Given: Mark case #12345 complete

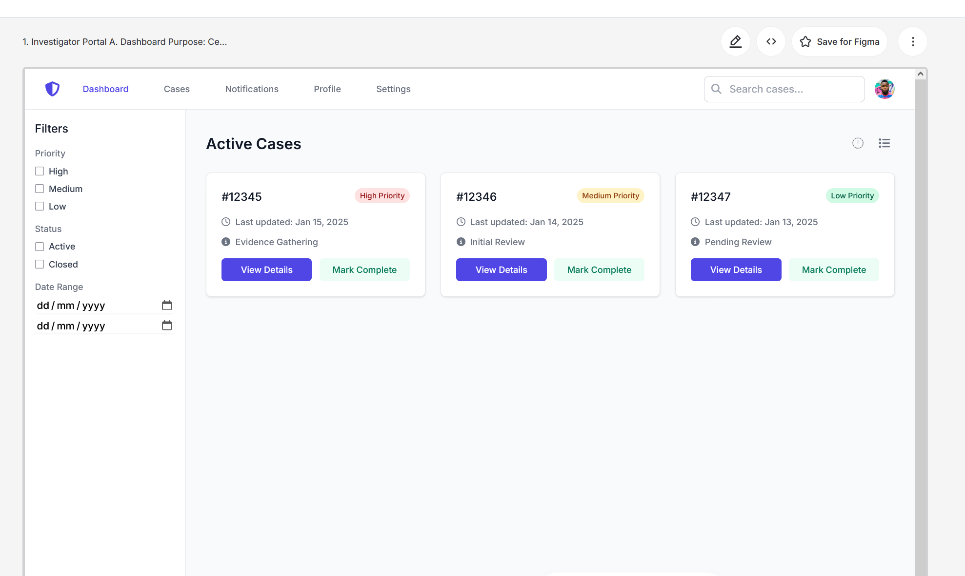Looking at the screenshot, I should tap(364, 269).
